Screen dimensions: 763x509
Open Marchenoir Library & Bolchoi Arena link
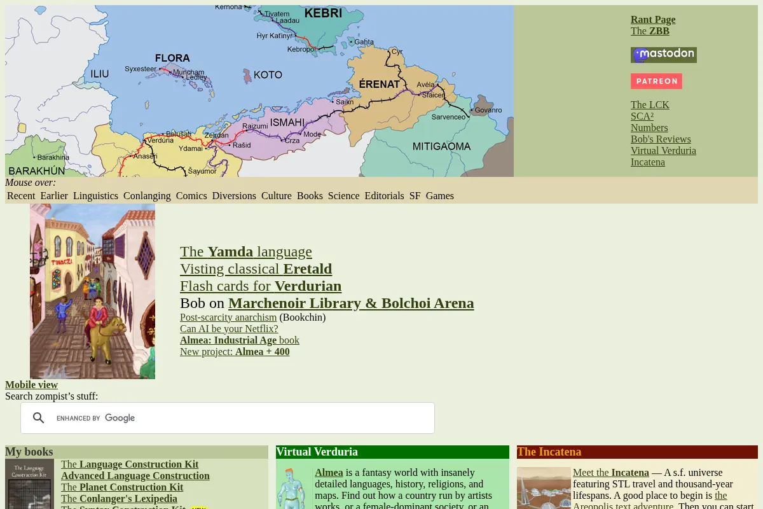pyautogui.click(x=351, y=303)
